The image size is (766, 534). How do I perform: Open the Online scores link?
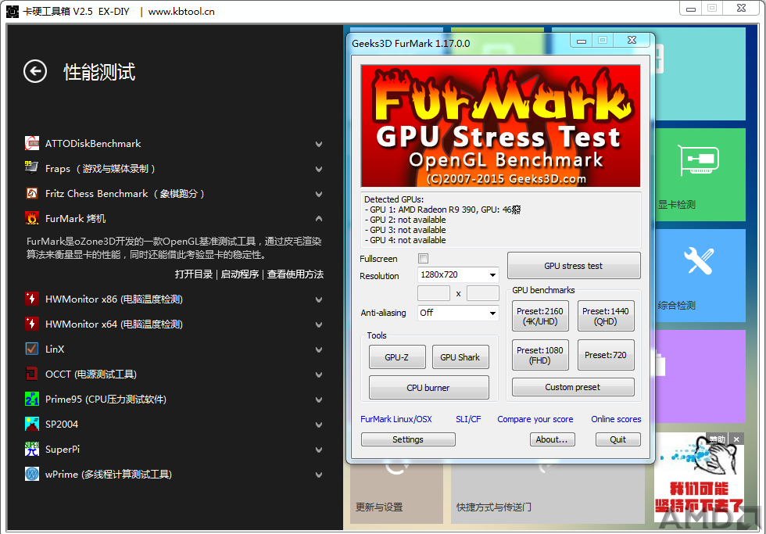coord(616,419)
